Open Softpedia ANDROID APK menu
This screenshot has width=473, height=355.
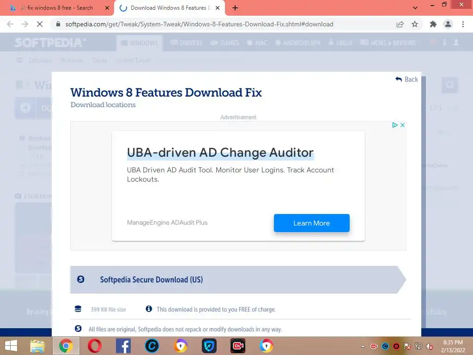click(x=298, y=43)
